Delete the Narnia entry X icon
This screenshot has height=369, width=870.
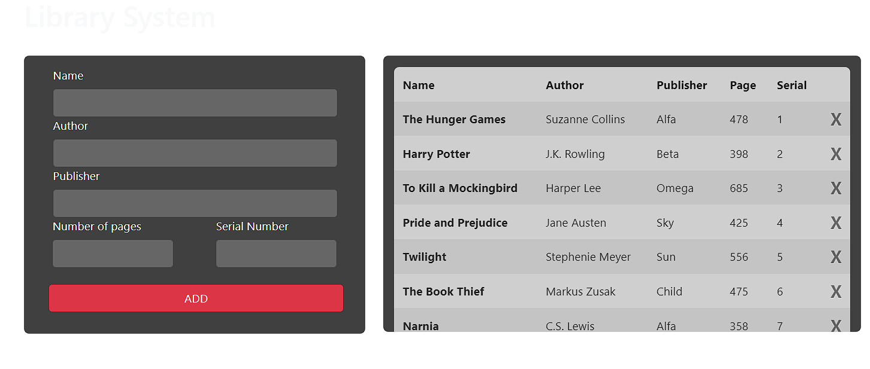(836, 325)
